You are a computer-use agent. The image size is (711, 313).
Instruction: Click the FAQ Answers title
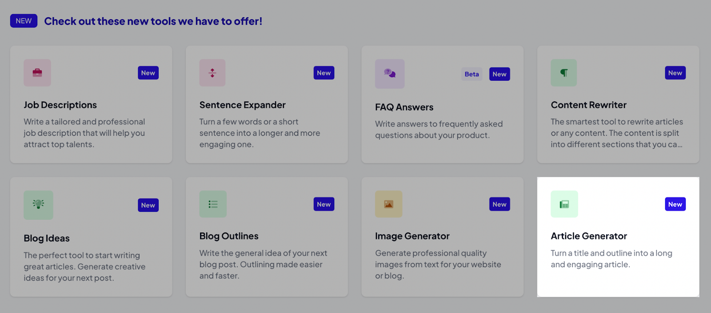tap(404, 107)
